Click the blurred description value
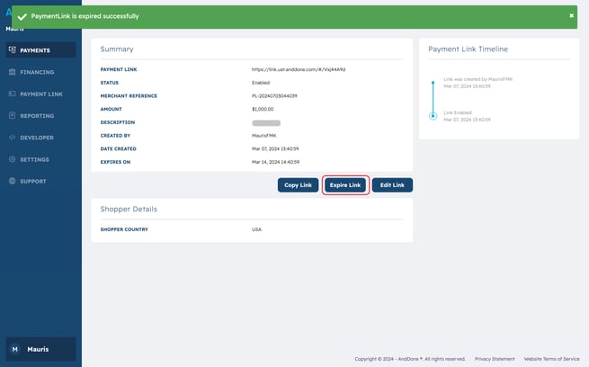 click(x=266, y=123)
